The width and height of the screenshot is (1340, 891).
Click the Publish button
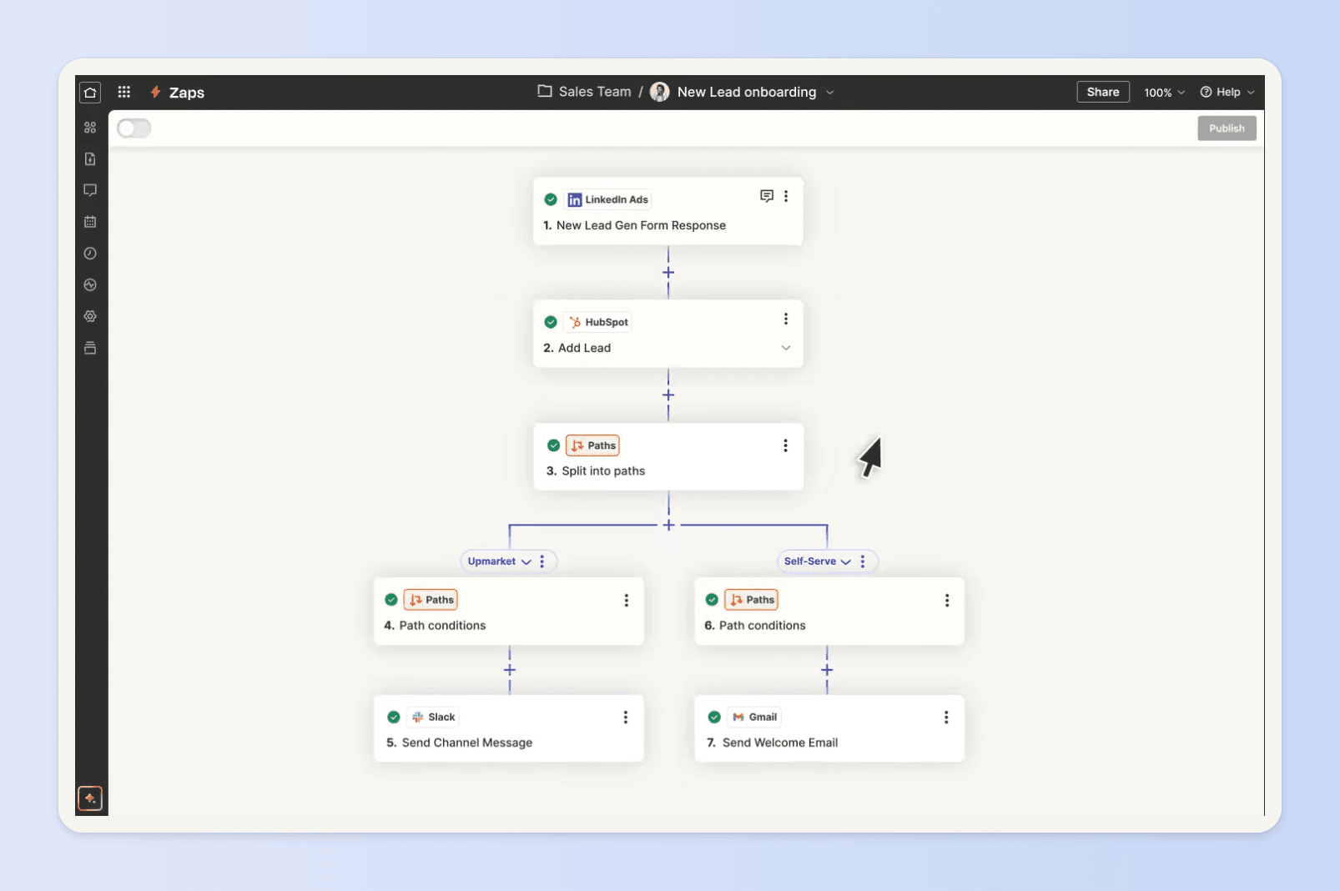(1227, 128)
